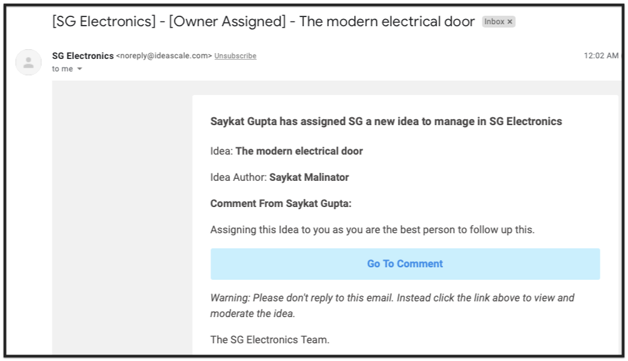Viewport: 628px width, 361px height.
Task: Click the "Saykat Gupta has assigned" headline
Action: 386,121
